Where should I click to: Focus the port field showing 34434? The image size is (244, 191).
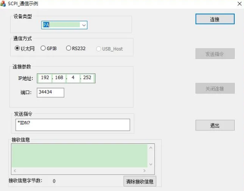[50, 93]
